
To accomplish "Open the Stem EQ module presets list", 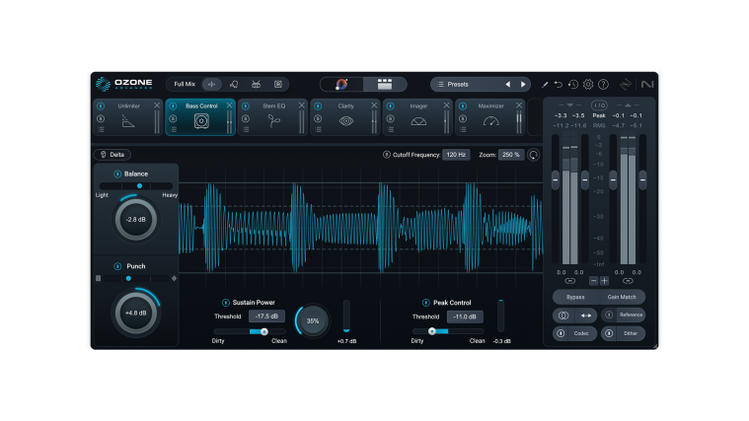I will tap(246, 129).
